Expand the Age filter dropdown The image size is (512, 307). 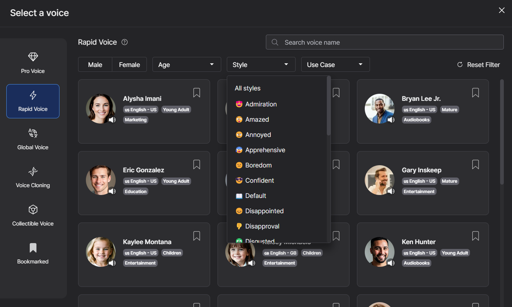tap(187, 64)
